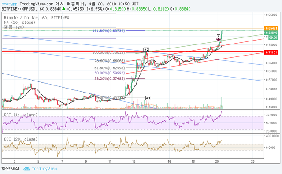Click date 18 on the time axis
The width and height of the screenshot is (282, 174).
pyautogui.click(x=193, y=161)
